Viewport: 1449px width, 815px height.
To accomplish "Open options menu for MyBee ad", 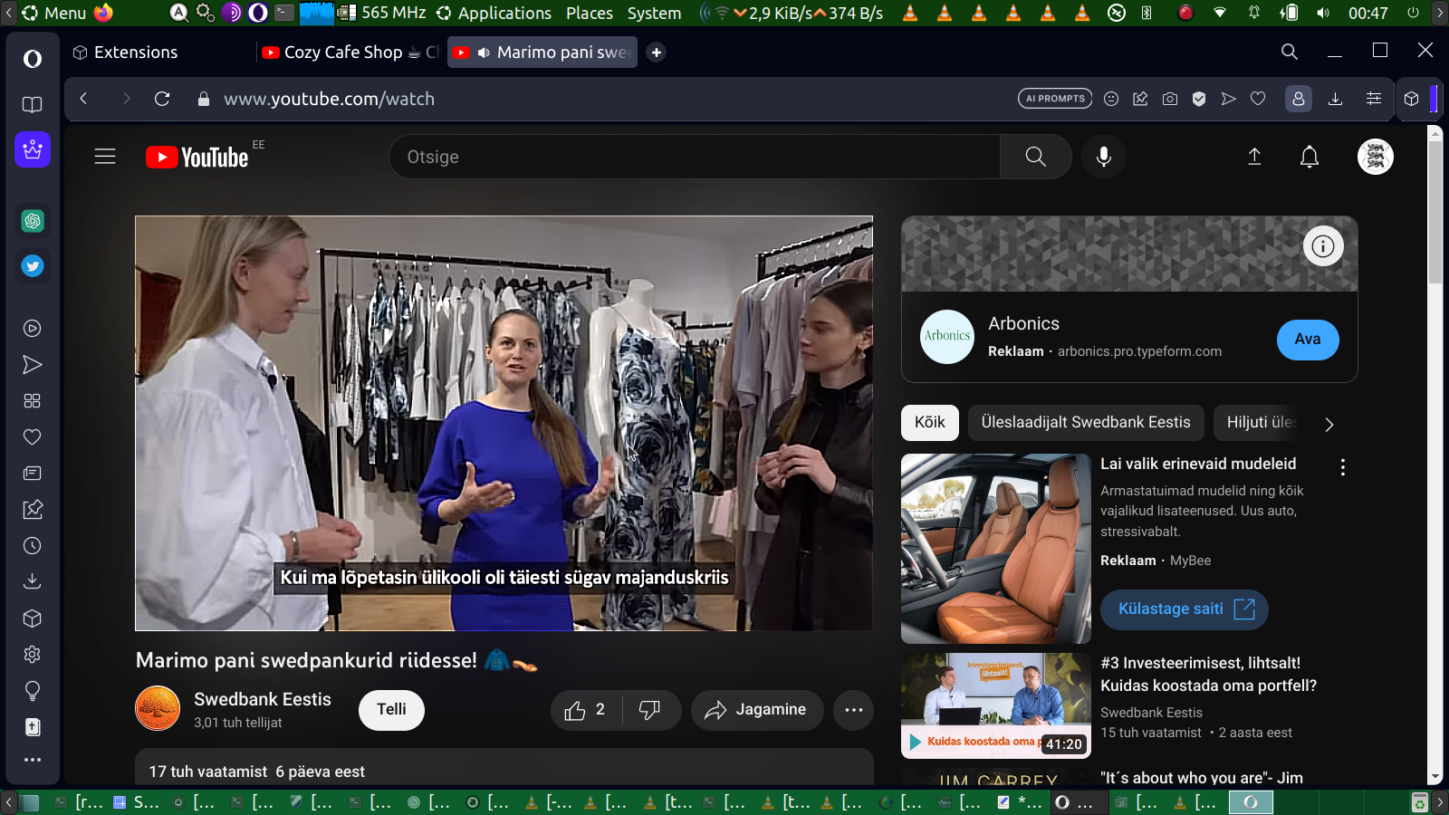I will [x=1342, y=467].
